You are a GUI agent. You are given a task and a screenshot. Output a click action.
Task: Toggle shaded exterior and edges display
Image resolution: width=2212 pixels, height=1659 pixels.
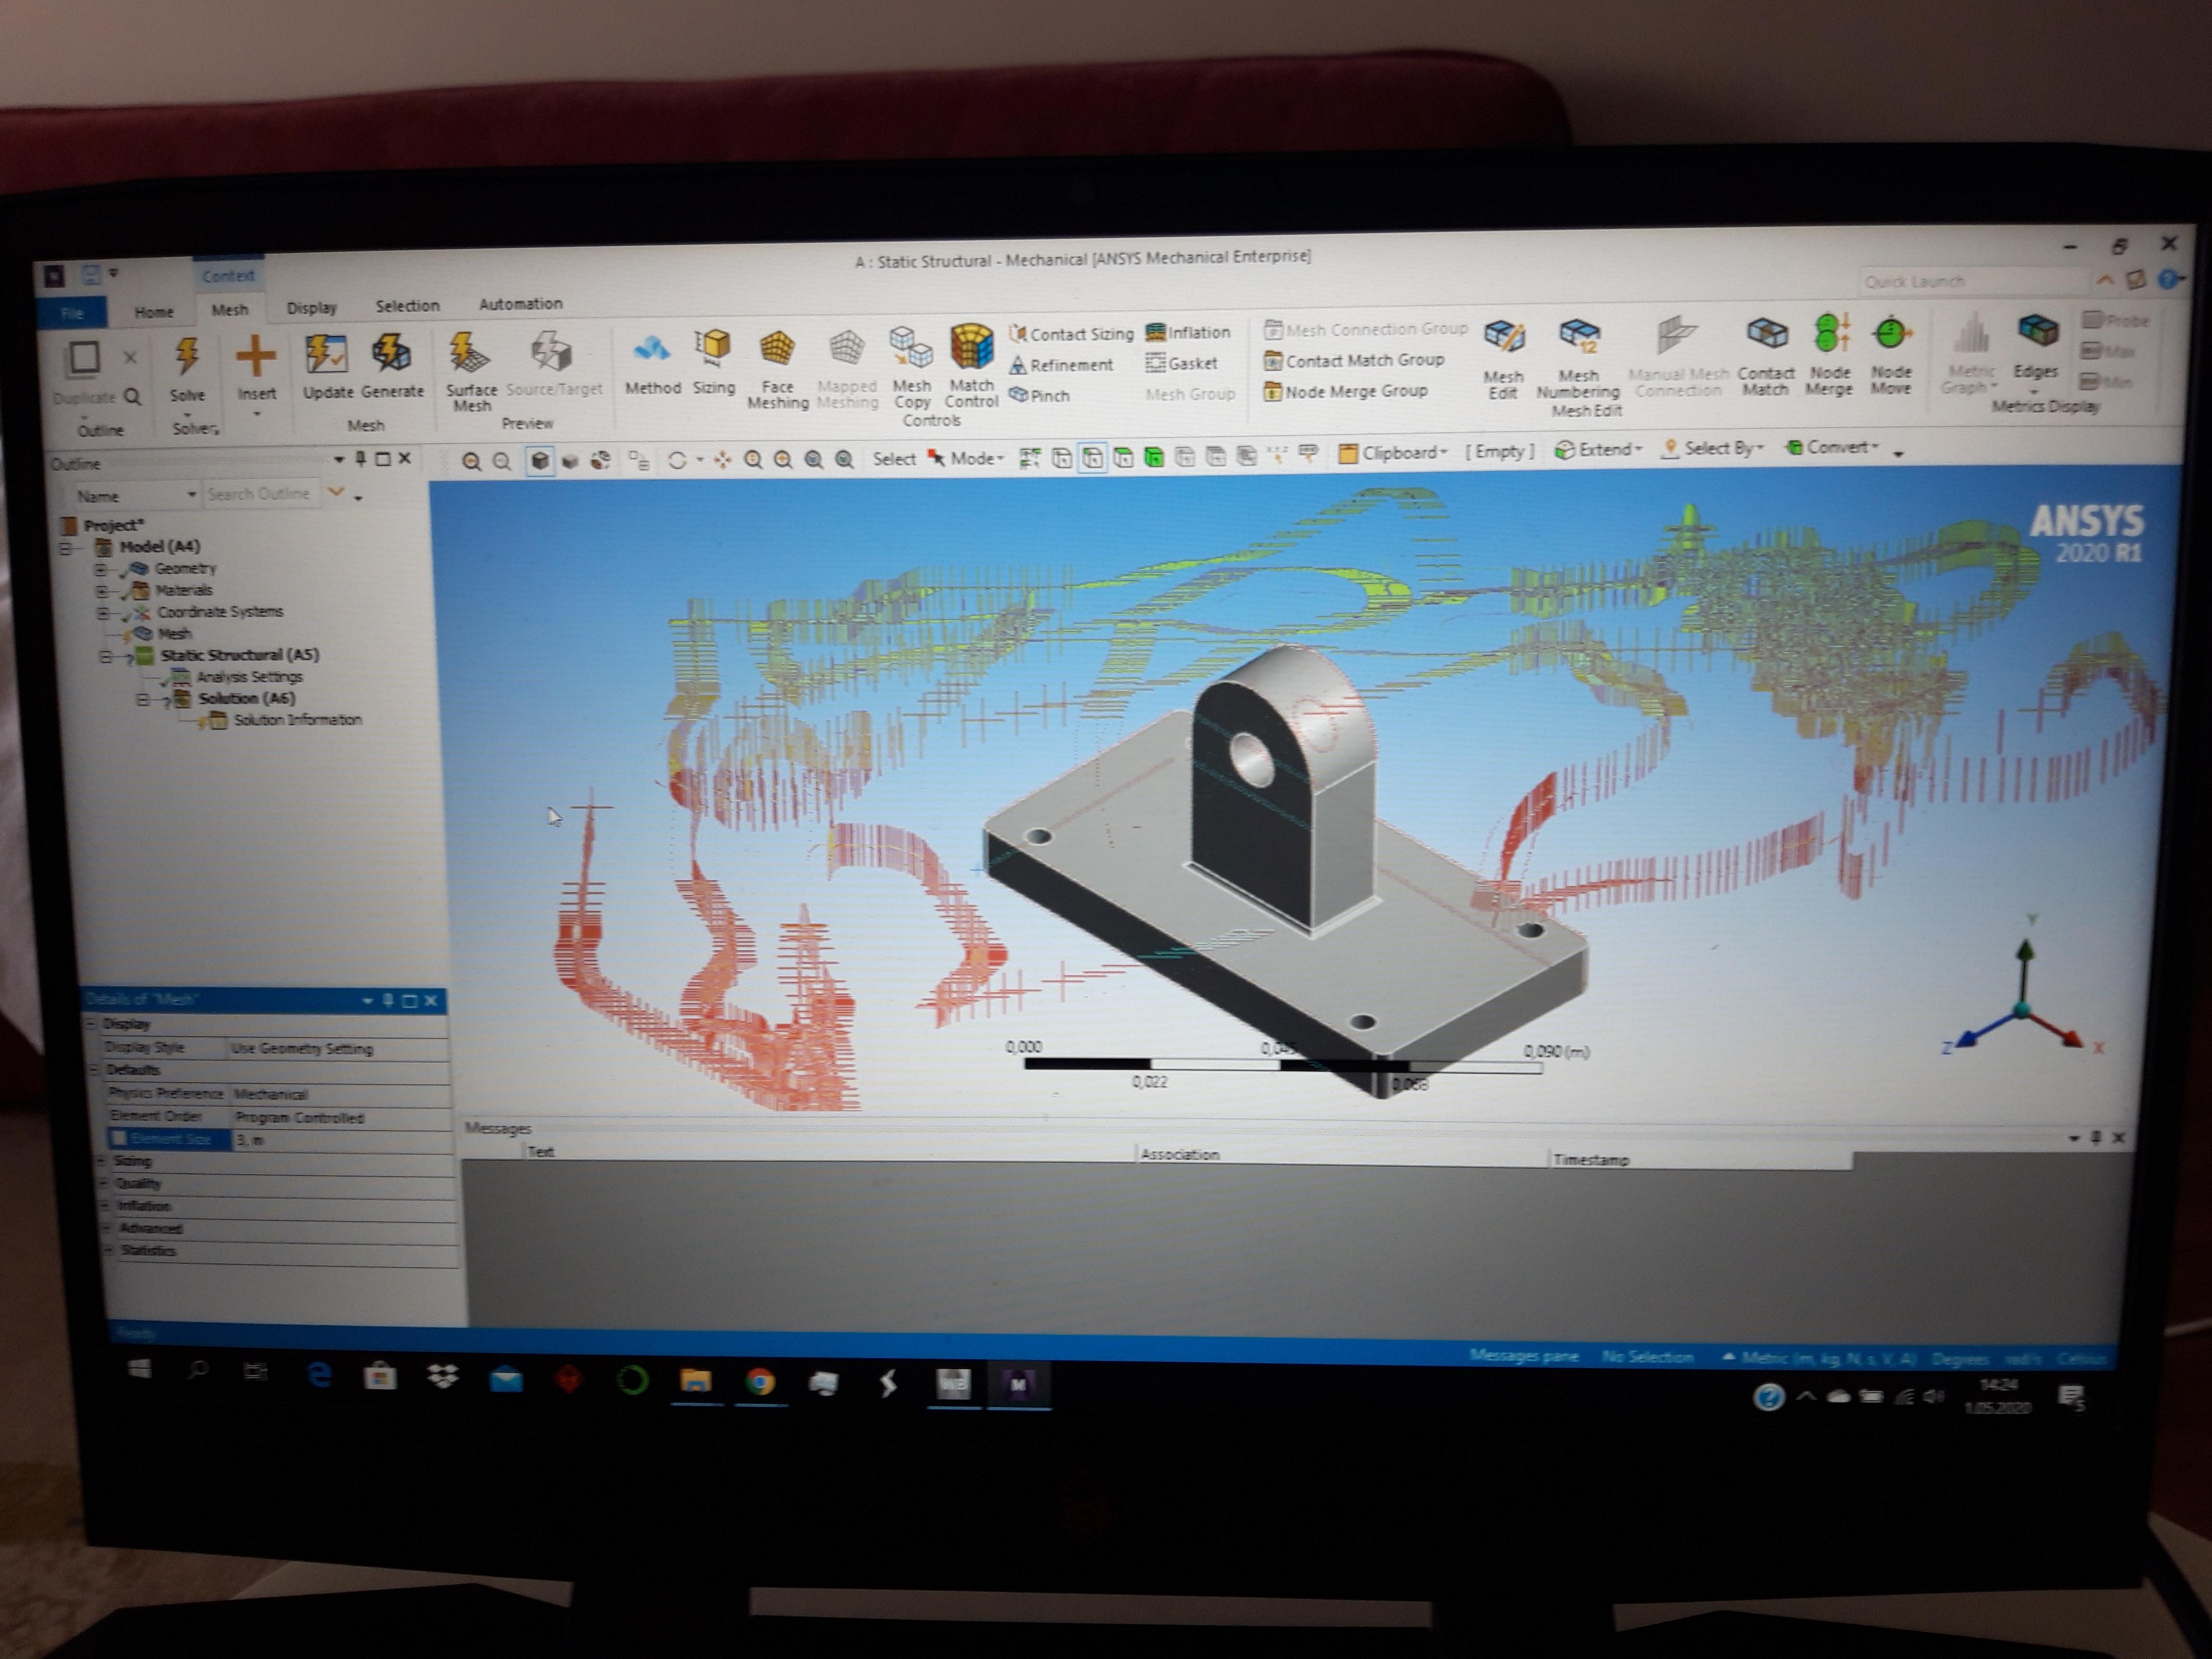coord(540,461)
